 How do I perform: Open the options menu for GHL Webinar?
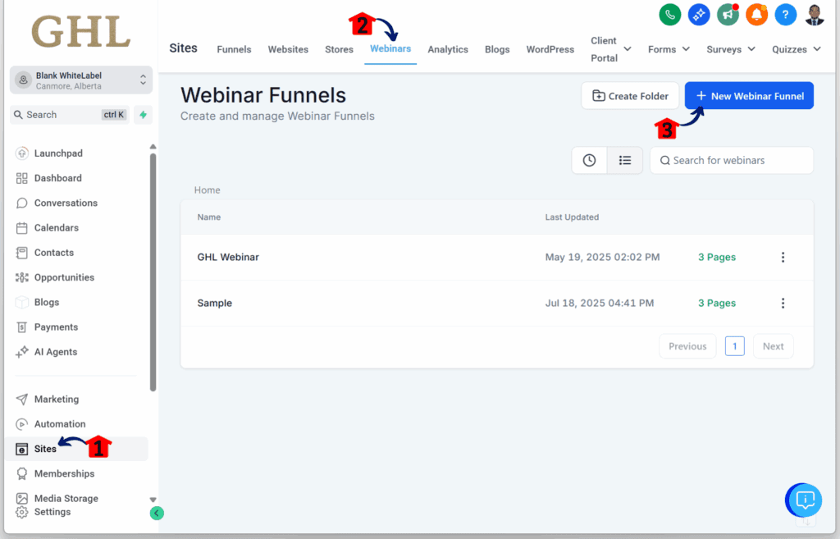(x=783, y=257)
